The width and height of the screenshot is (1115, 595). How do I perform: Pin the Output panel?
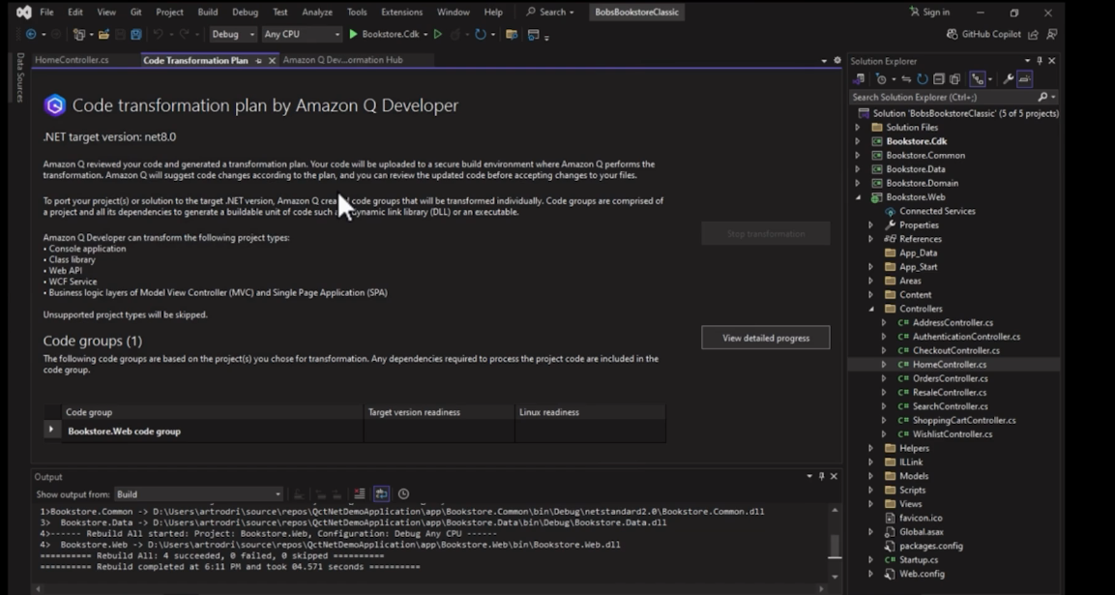coord(821,476)
